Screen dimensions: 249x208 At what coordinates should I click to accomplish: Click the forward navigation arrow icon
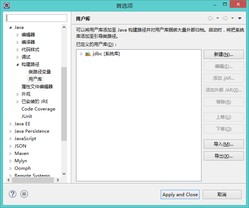point(225,18)
